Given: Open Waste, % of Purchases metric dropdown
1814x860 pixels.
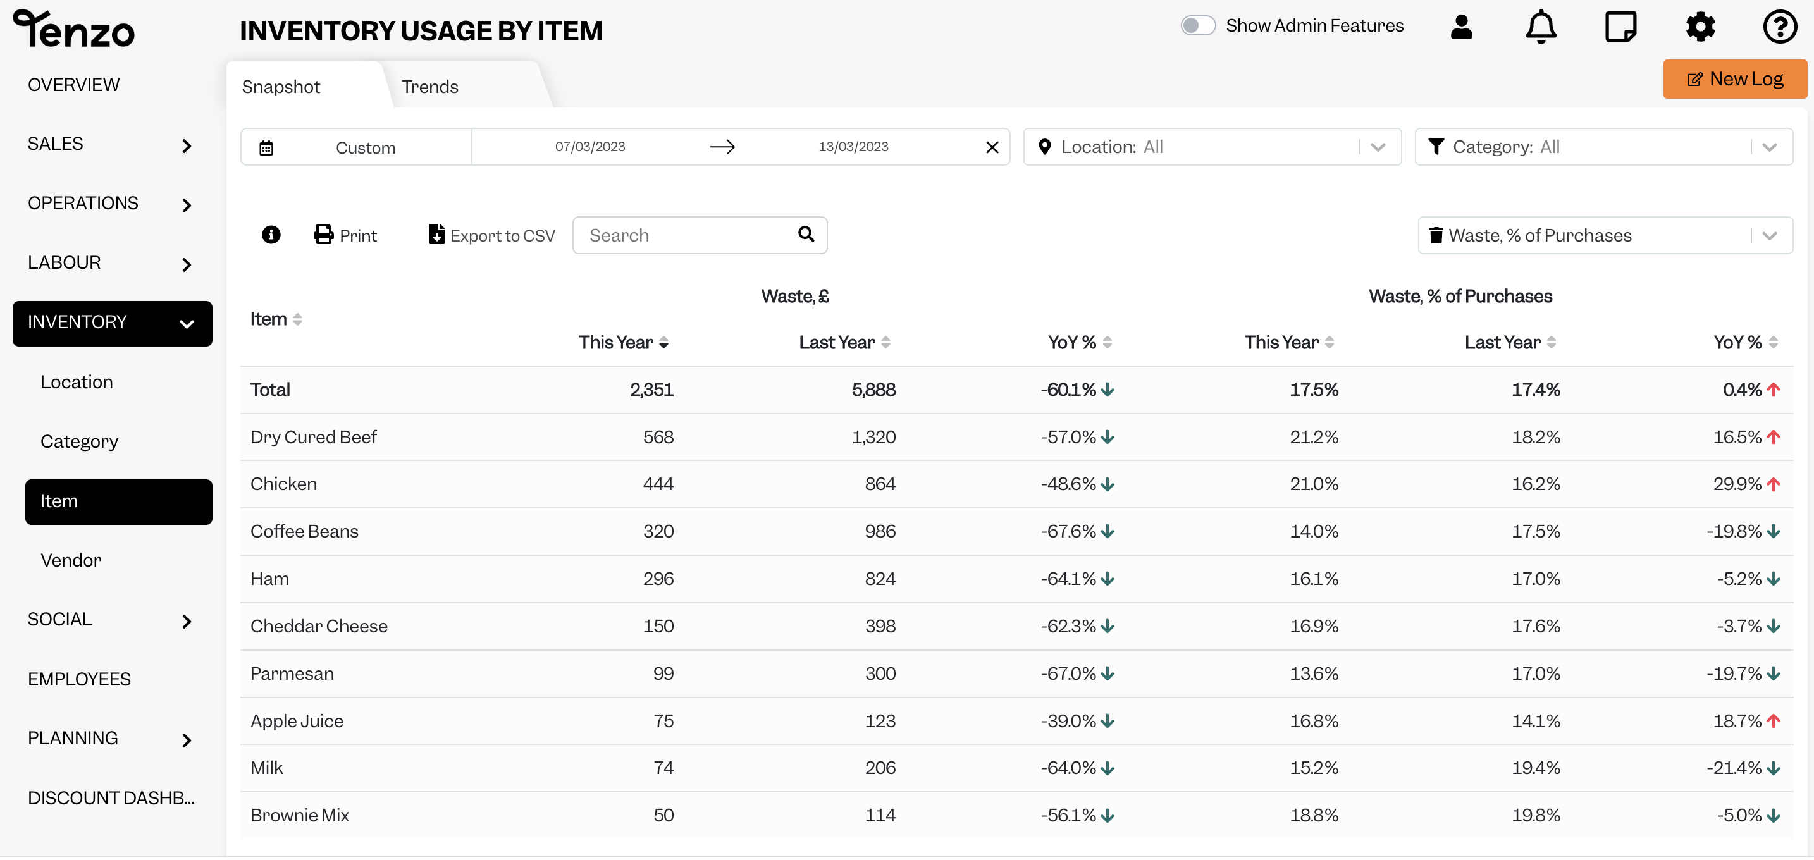Looking at the screenshot, I should (1605, 236).
